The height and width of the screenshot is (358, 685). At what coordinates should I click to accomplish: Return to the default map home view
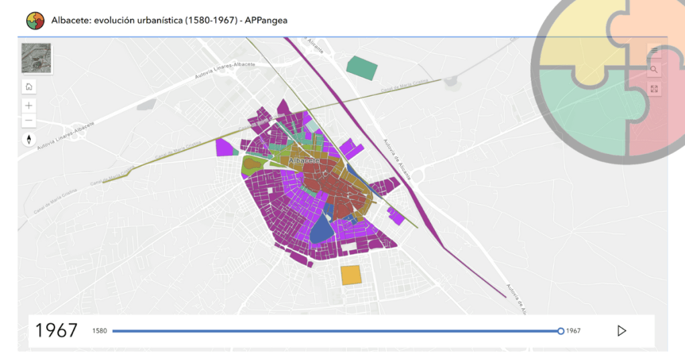[29, 87]
